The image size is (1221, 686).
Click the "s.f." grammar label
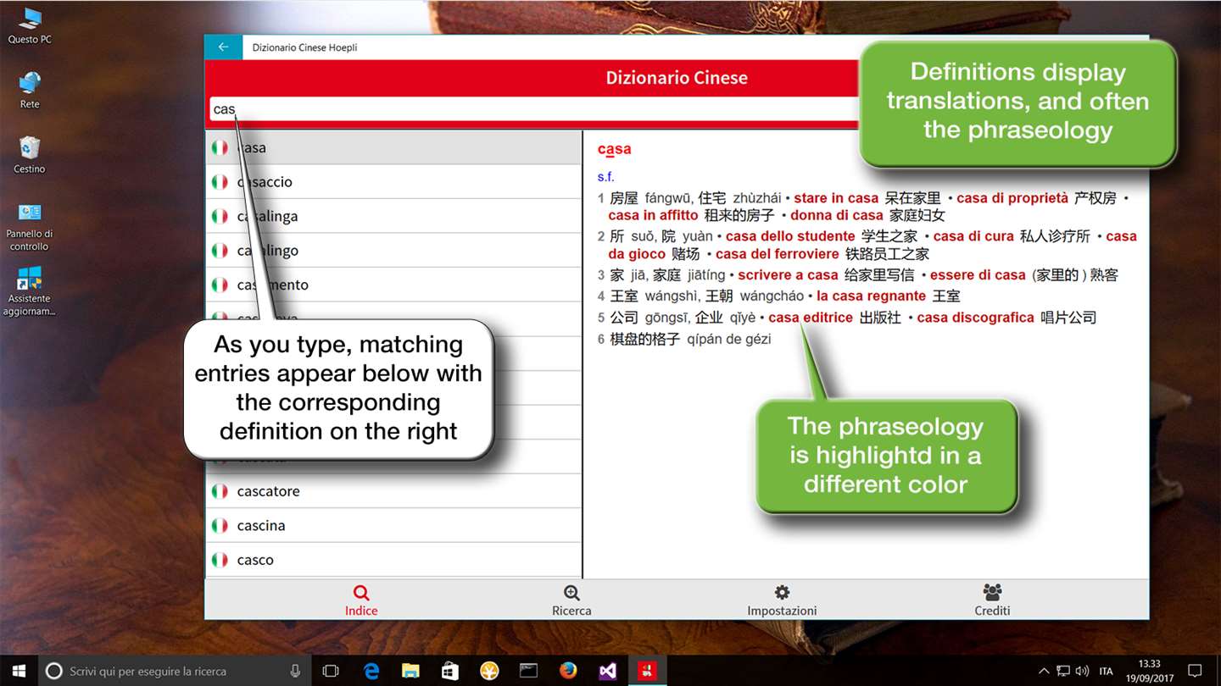605,177
